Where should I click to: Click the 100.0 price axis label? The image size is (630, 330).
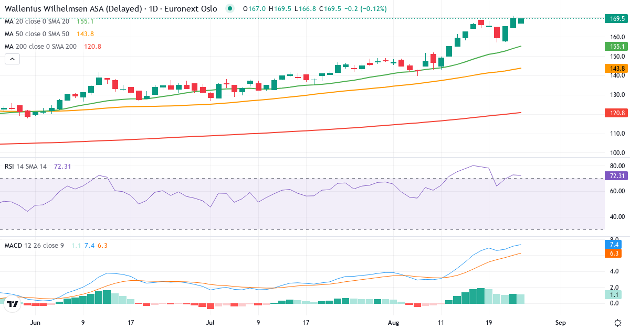(617, 153)
